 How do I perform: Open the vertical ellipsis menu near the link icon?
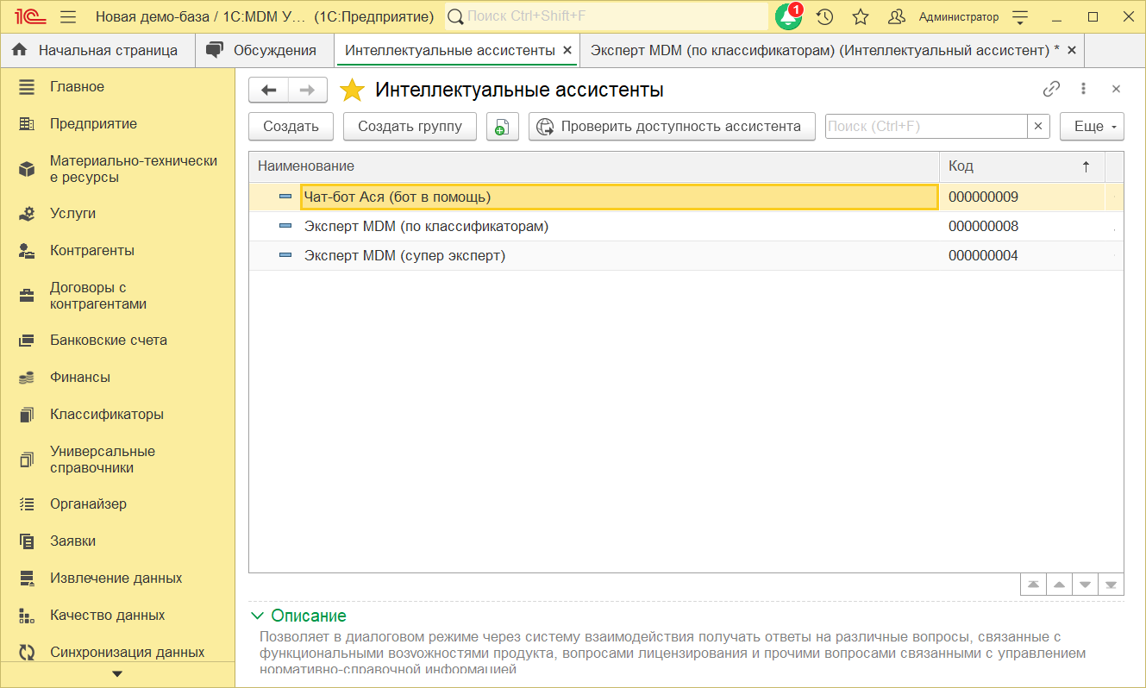pyautogui.click(x=1084, y=88)
